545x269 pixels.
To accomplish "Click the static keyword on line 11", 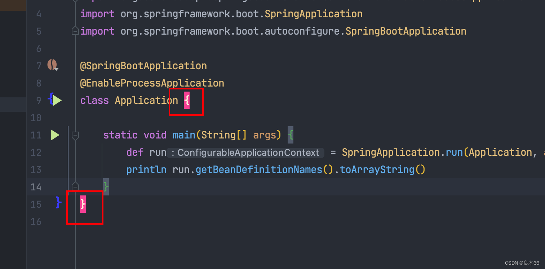I will (120, 135).
